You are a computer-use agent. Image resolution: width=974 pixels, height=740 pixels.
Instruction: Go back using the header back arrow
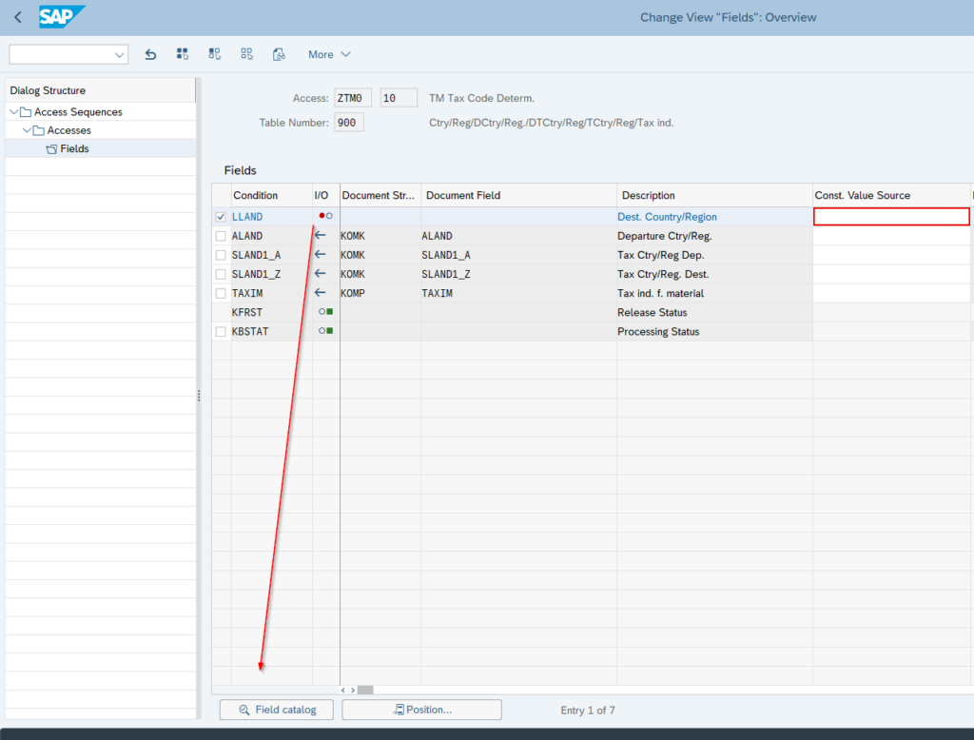pyautogui.click(x=18, y=17)
